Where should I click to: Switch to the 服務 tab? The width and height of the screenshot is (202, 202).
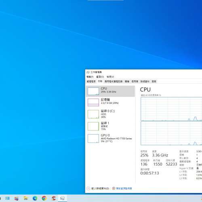pos(154,81)
